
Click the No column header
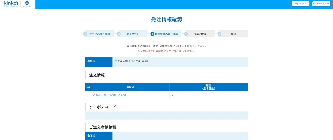pos(88,87)
